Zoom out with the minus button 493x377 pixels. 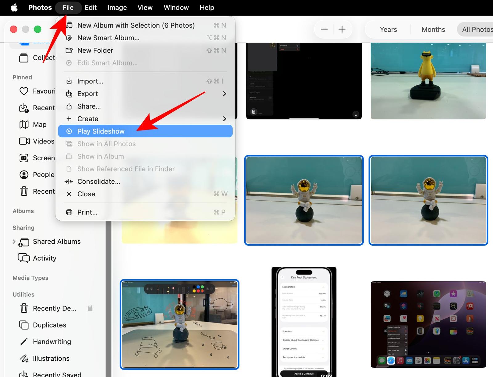tap(324, 29)
